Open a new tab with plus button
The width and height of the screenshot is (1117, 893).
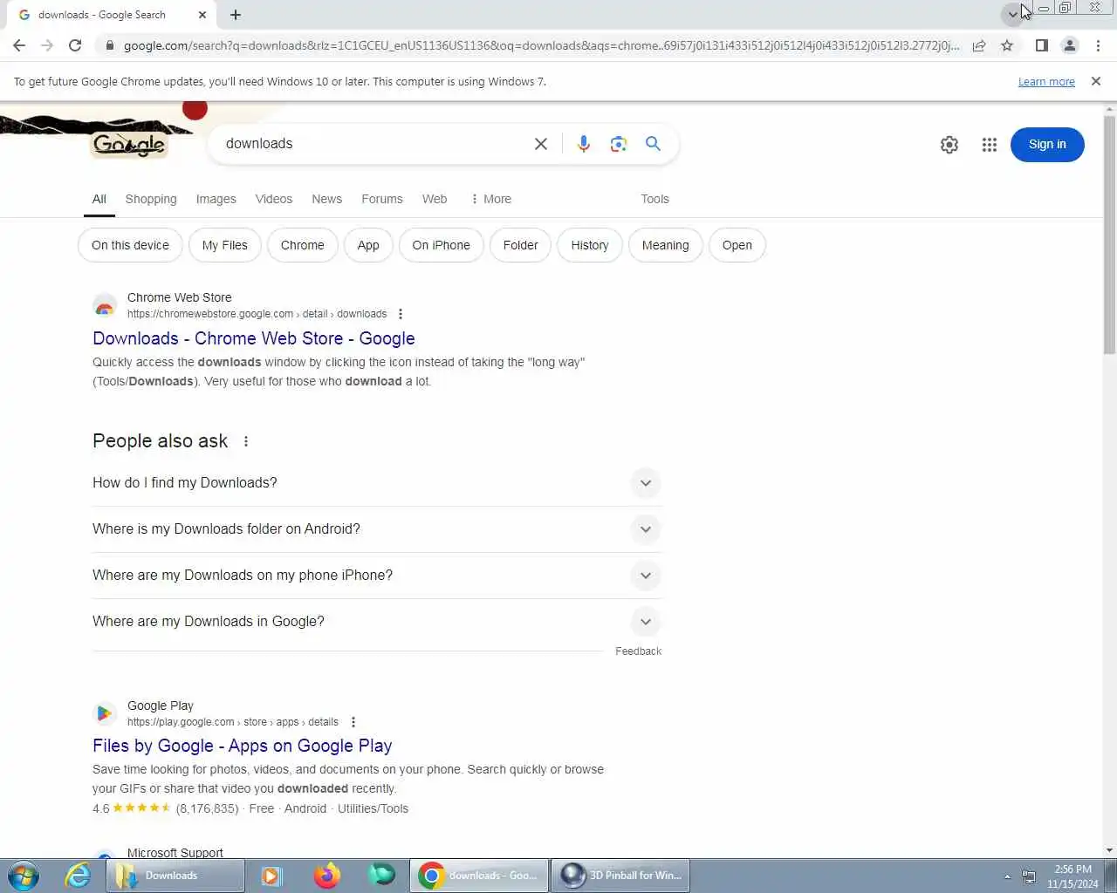[236, 15]
